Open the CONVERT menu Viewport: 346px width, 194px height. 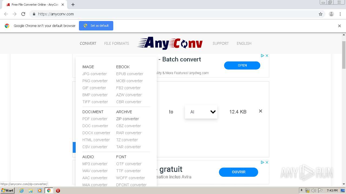88,43
